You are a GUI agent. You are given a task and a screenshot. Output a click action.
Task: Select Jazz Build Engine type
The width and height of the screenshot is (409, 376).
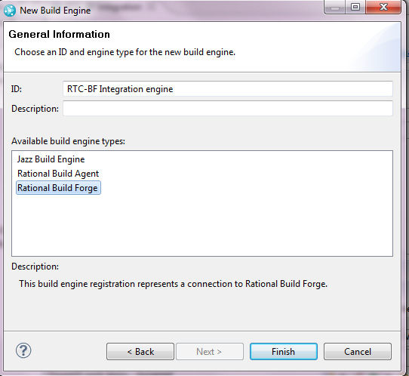pyautogui.click(x=51, y=159)
